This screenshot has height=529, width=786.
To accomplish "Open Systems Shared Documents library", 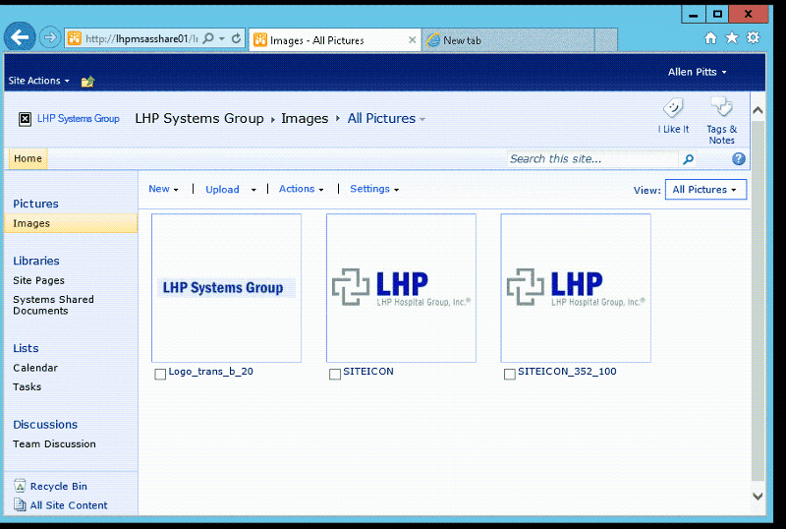I will click(53, 305).
